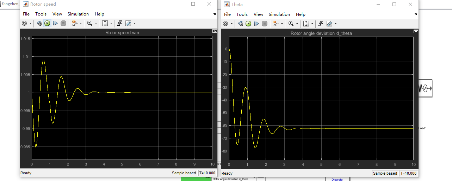452x181 pixels.
Task: Click MATLAB icon in Theta title bar
Action: click(227, 4)
